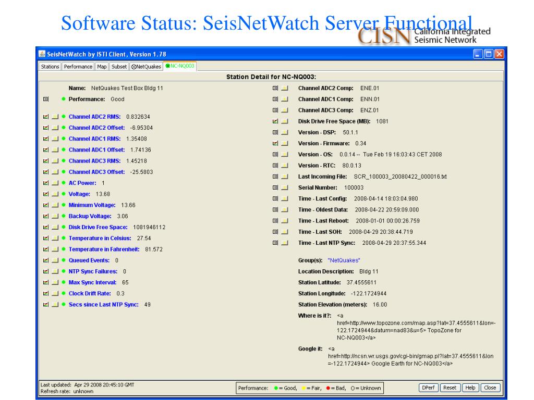
Task: Click the Queued Events label link
Action: coord(89,260)
